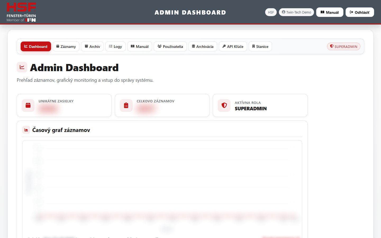Click the Prehľad záznamov description text
This screenshot has height=238, width=381.
[x=85, y=80]
